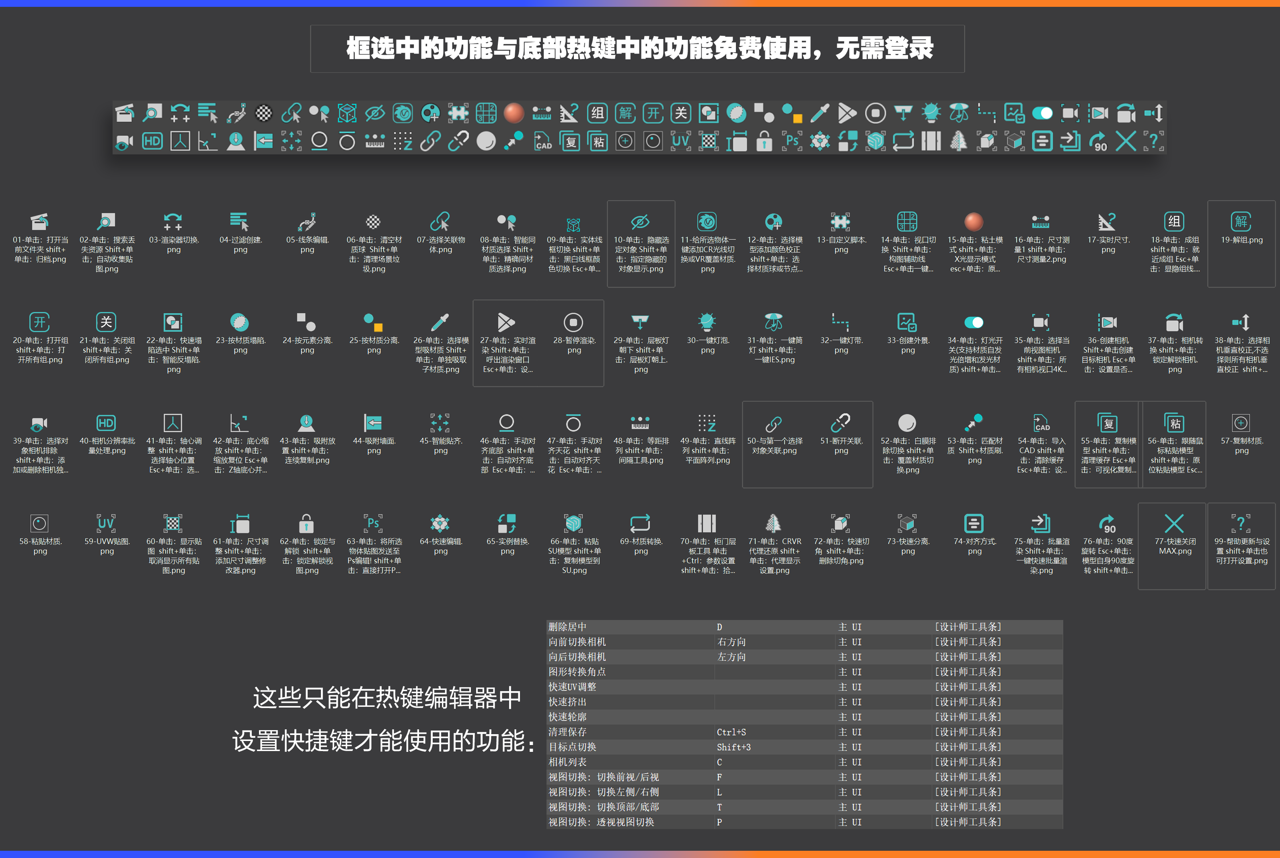Select the UV mapping icon in the toolbar

(680, 141)
